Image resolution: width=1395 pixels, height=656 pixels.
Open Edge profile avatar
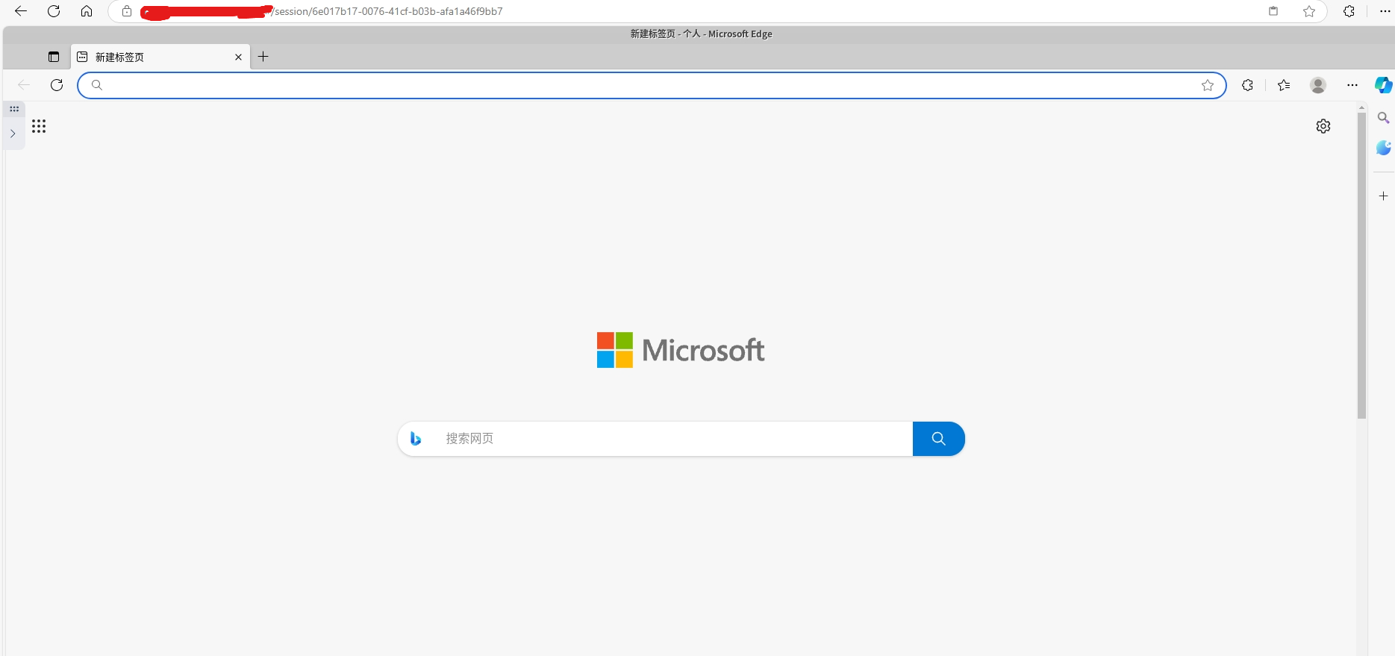(x=1318, y=85)
